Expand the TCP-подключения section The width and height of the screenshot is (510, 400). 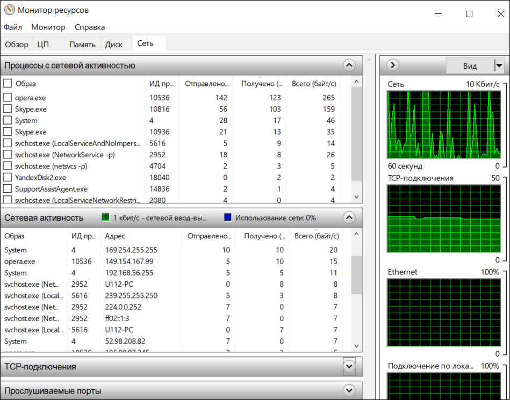[349, 367]
